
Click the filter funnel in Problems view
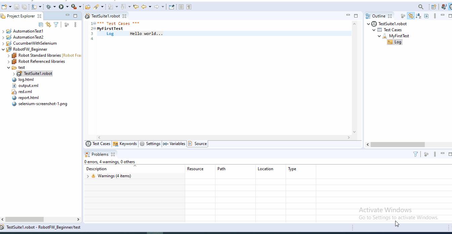pos(415,154)
